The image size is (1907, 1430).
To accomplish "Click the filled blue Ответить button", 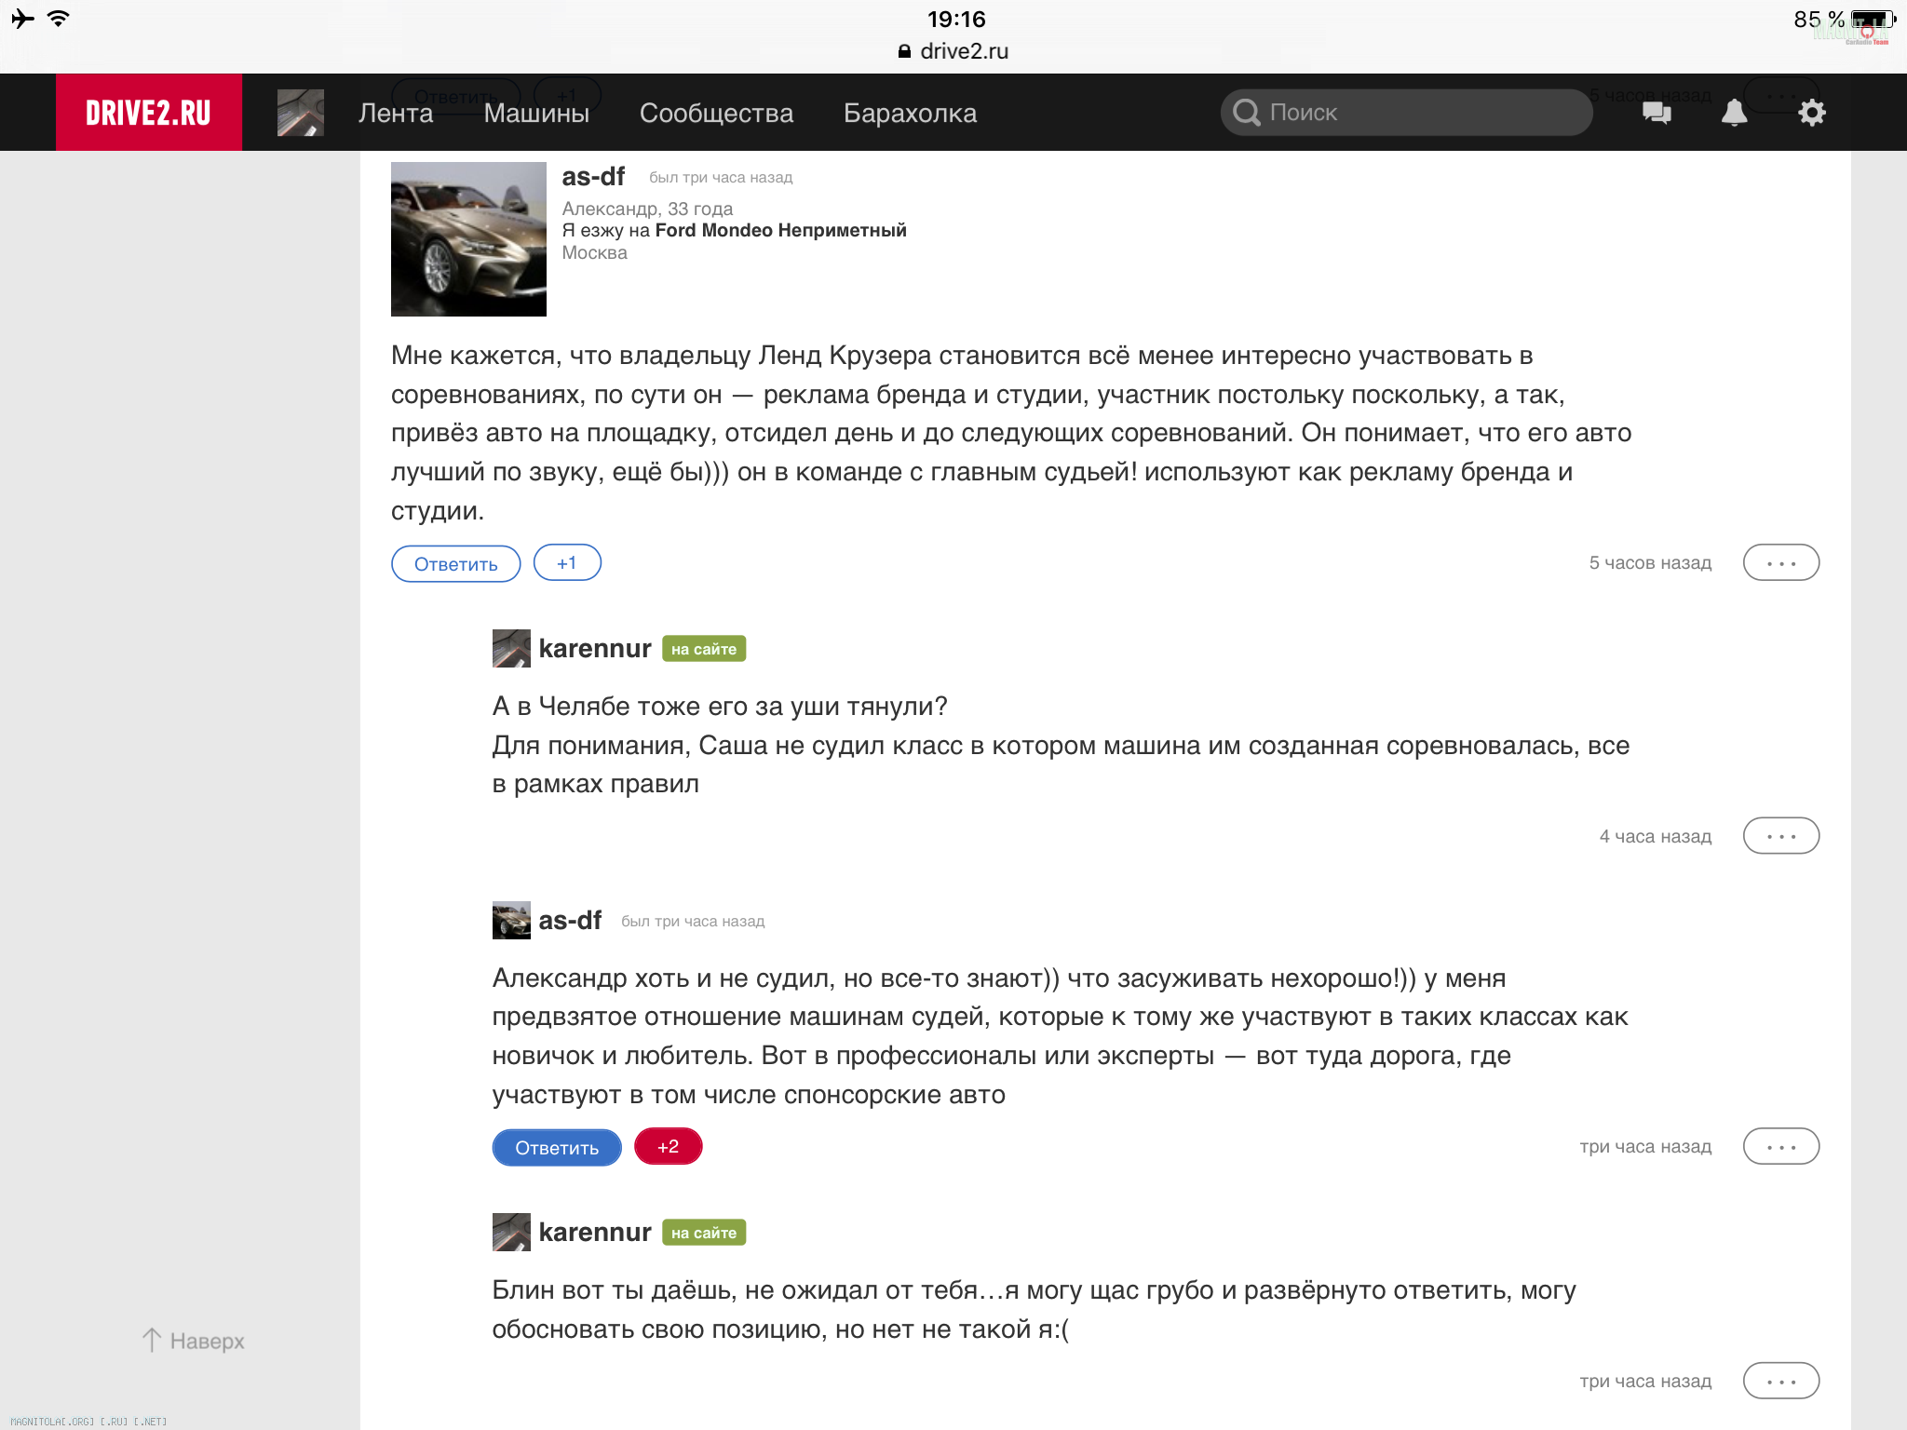I will coord(557,1147).
